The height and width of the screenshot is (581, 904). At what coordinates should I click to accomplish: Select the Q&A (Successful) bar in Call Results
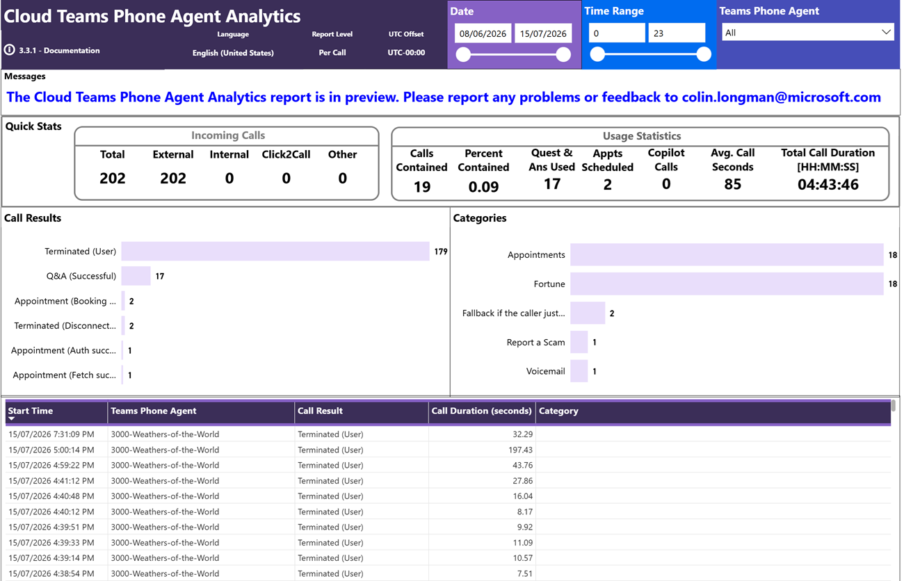click(136, 276)
